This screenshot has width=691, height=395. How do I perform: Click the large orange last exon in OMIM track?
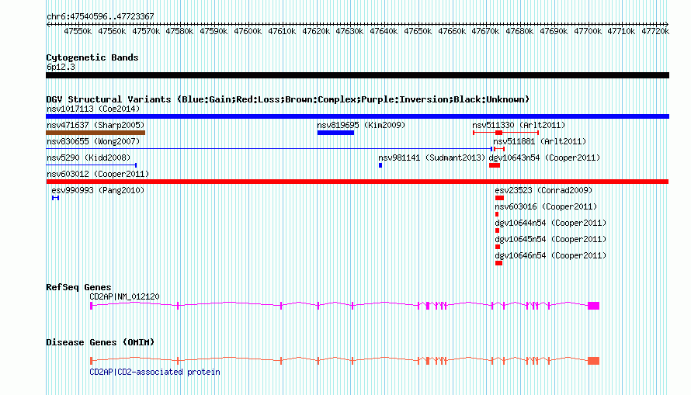594,361
